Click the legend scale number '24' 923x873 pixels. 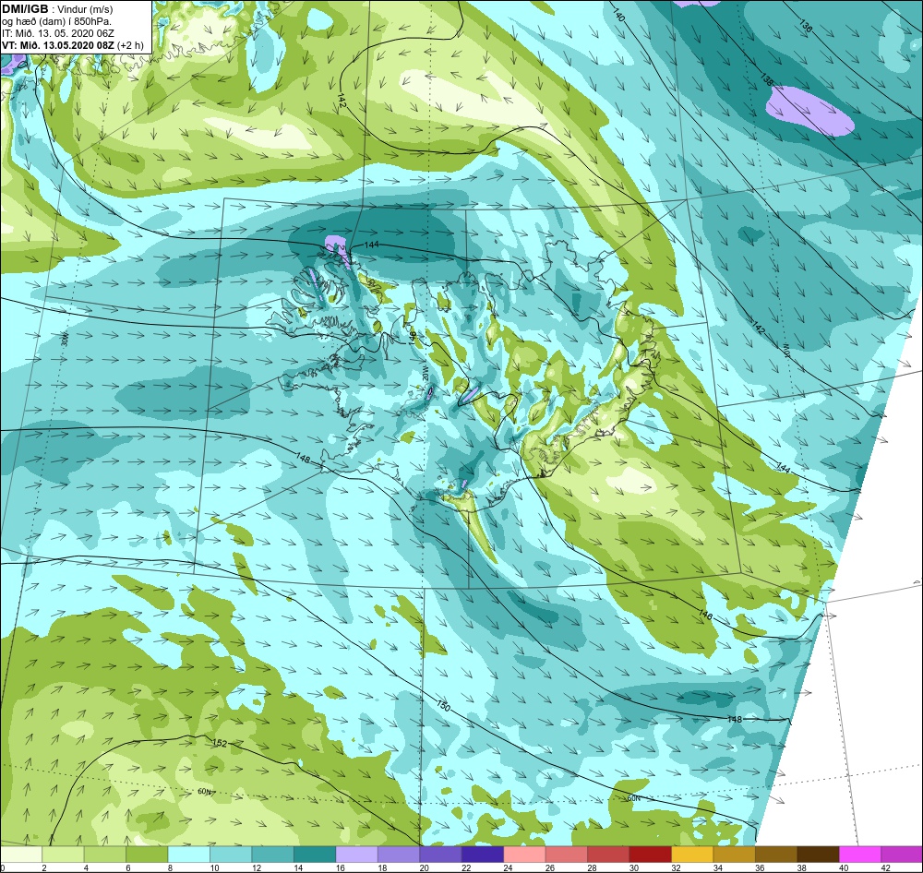(x=508, y=867)
